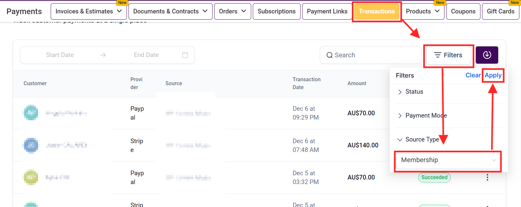Click the Start Date input field
Image resolution: width=521 pixels, height=207 pixels.
tap(60, 55)
